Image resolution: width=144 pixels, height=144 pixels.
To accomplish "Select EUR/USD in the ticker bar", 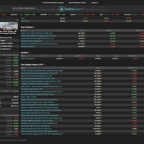I will (14, 15).
